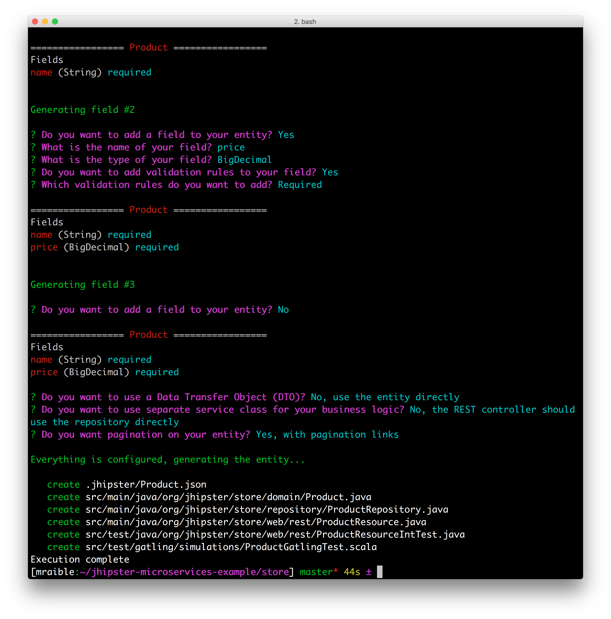Click 'Everything is configured' status line
The width and height of the screenshot is (611, 619).
tap(167, 460)
